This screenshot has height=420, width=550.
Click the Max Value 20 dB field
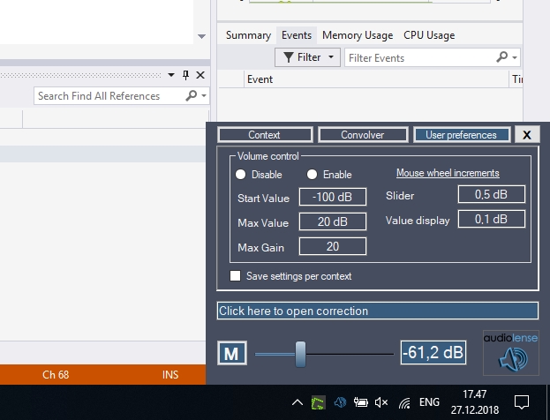[x=332, y=221]
